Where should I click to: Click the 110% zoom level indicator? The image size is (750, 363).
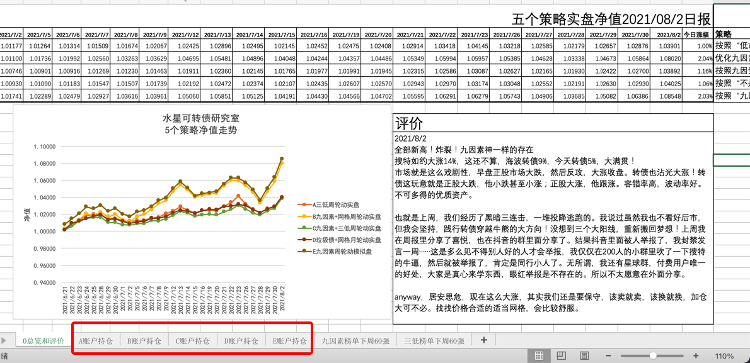point(724,356)
